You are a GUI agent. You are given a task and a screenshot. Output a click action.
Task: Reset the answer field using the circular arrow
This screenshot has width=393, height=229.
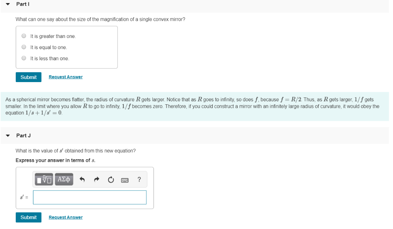pyautogui.click(x=111, y=179)
